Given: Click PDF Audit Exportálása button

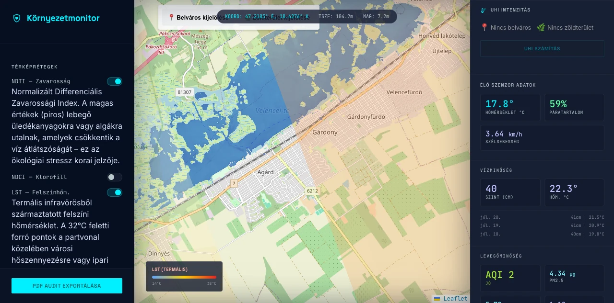Looking at the screenshot, I should 67,286.
